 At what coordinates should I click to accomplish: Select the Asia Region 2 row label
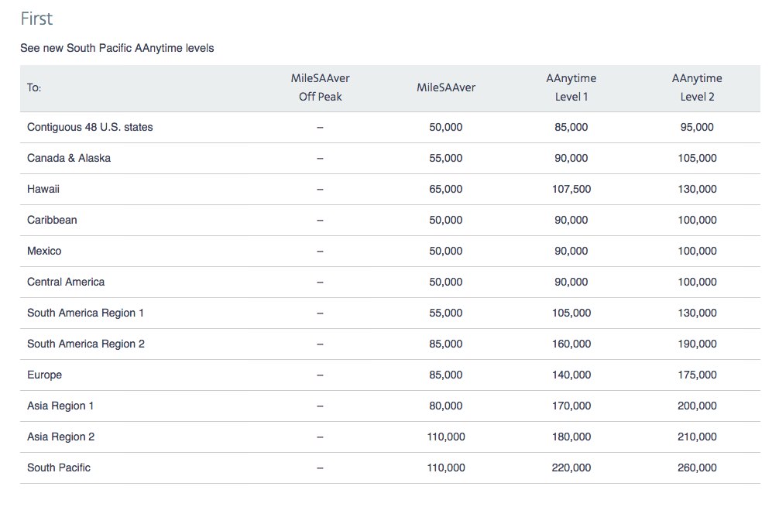[60, 437]
